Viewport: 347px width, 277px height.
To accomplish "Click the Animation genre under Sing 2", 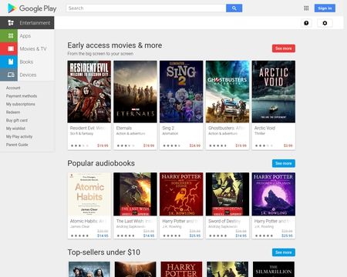I will (170, 134).
